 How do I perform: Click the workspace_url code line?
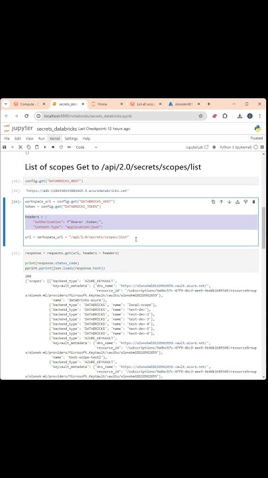[70, 202]
